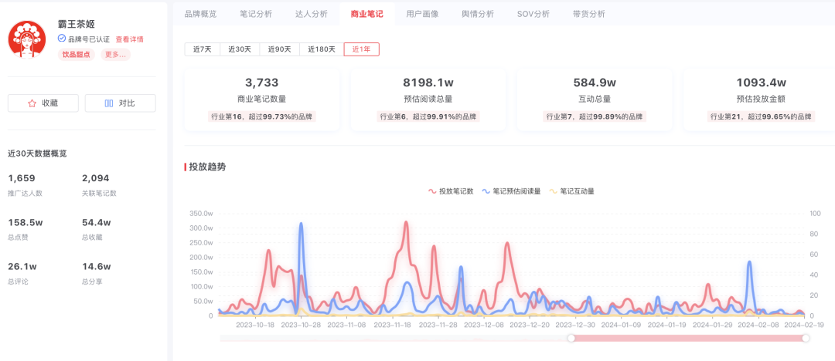Click the verified brand checkmark icon
The height and width of the screenshot is (361, 835).
[61, 39]
